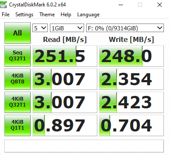The image size is (169, 155).
Task: Click the CrystalDiskMark app icon in title bar
Action: pyautogui.click(x=3, y=5)
